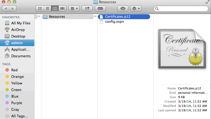Open All My Files in sidebar

pos(17,23)
